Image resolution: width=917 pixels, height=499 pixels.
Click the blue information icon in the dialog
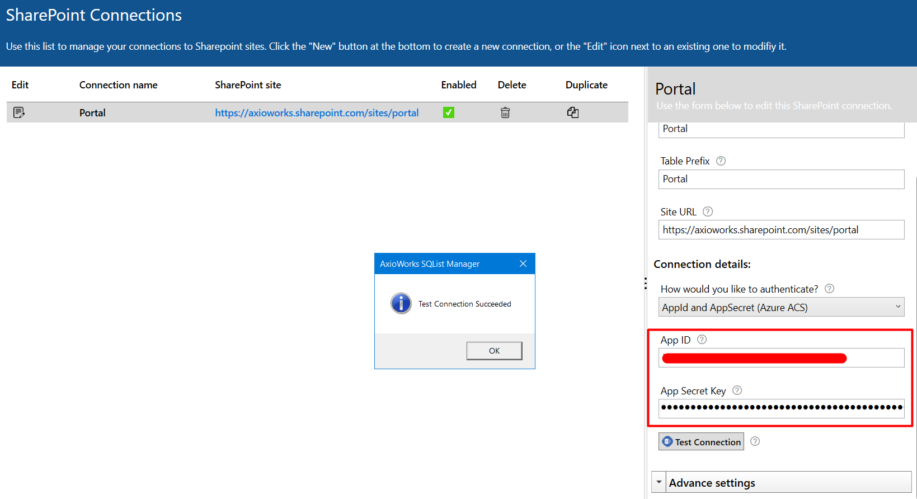point(401,303)
